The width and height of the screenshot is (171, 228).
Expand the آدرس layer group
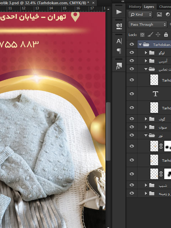click(x=146, y=61)
